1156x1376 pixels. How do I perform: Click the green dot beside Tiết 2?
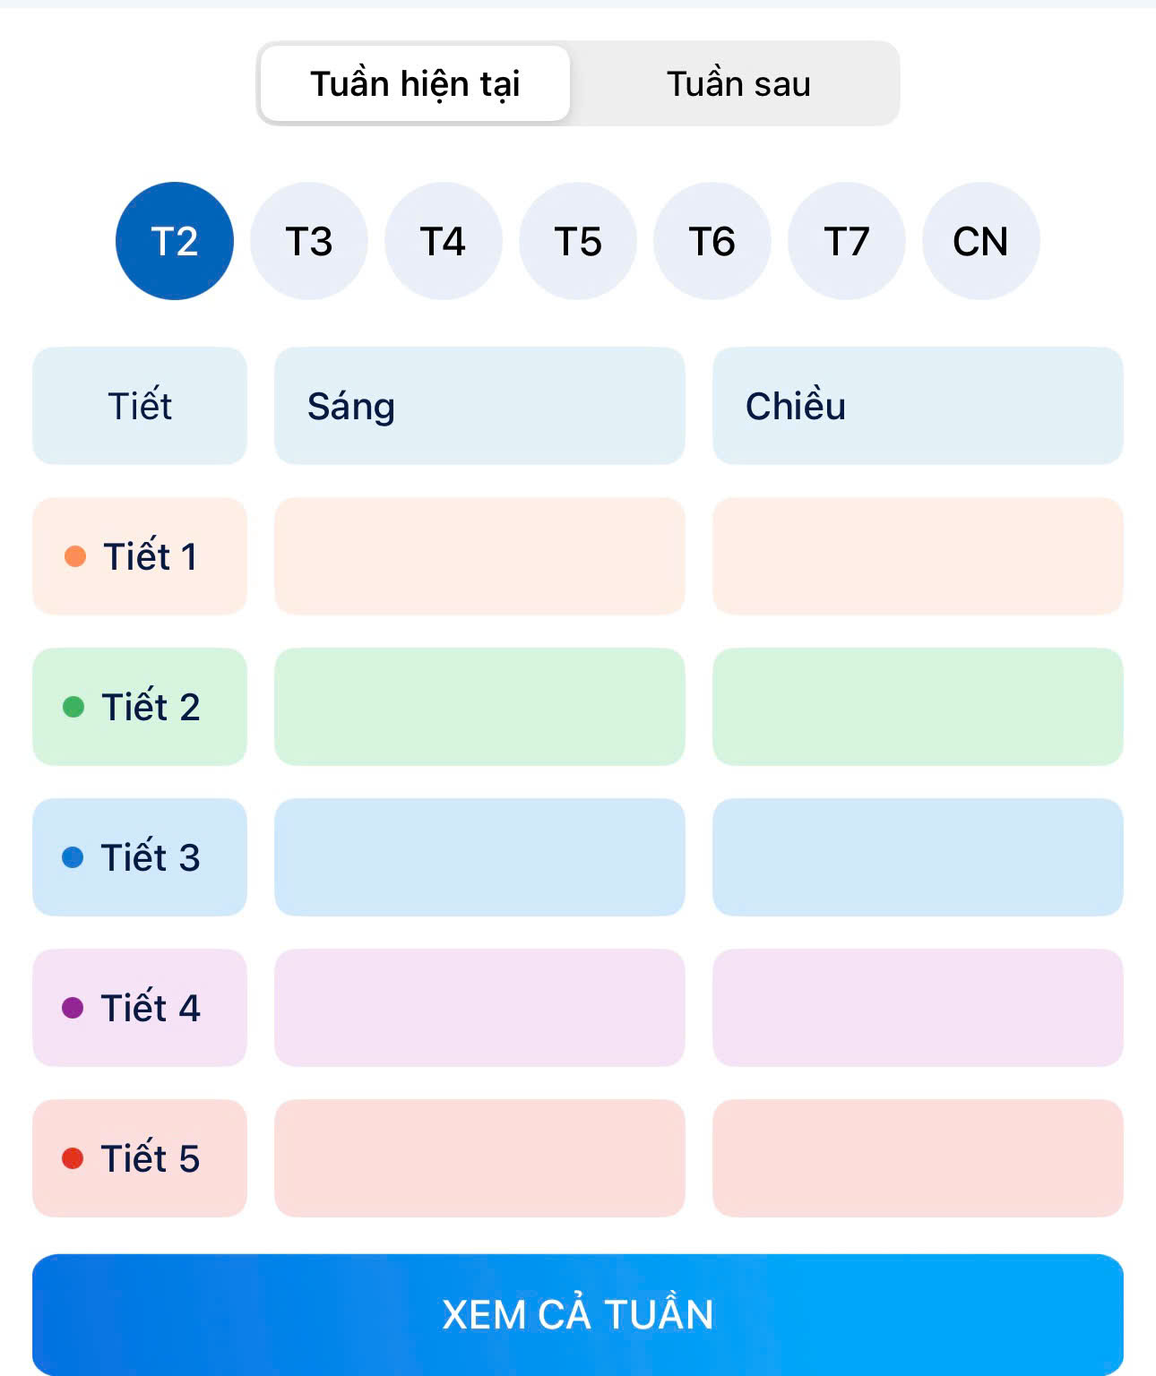(73, 707)
